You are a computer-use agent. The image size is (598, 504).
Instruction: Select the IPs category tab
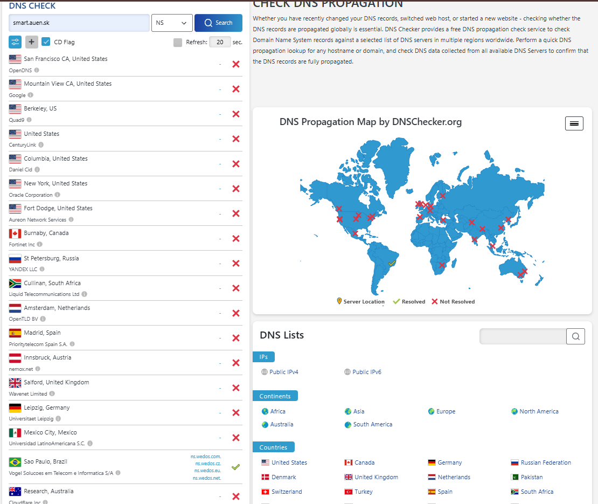point(263,357)
